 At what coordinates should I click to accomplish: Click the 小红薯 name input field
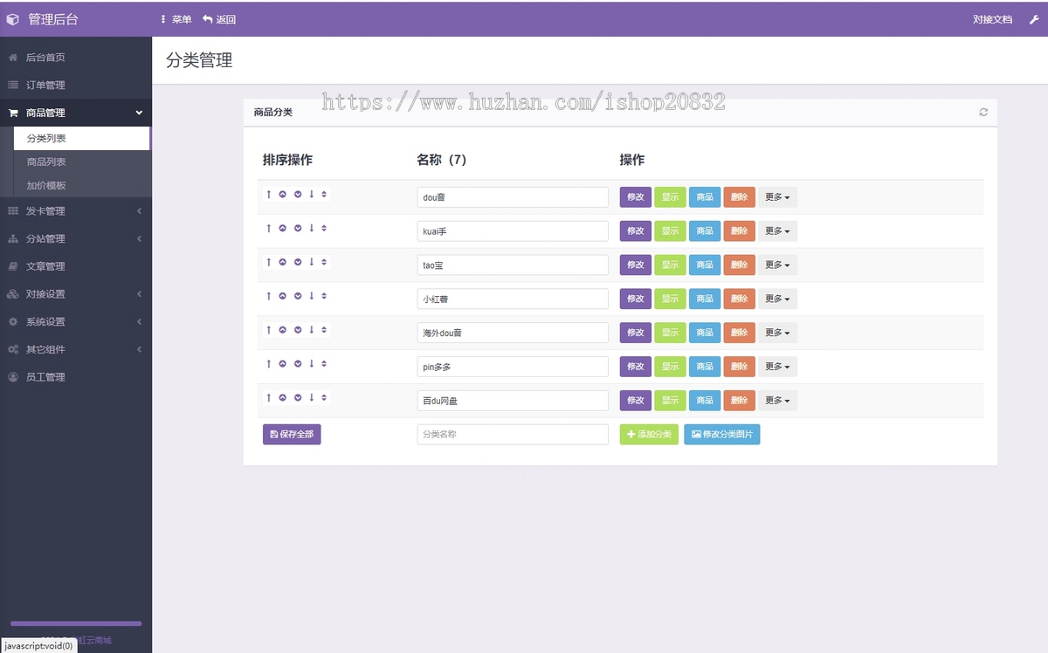[x=513, y=299]
